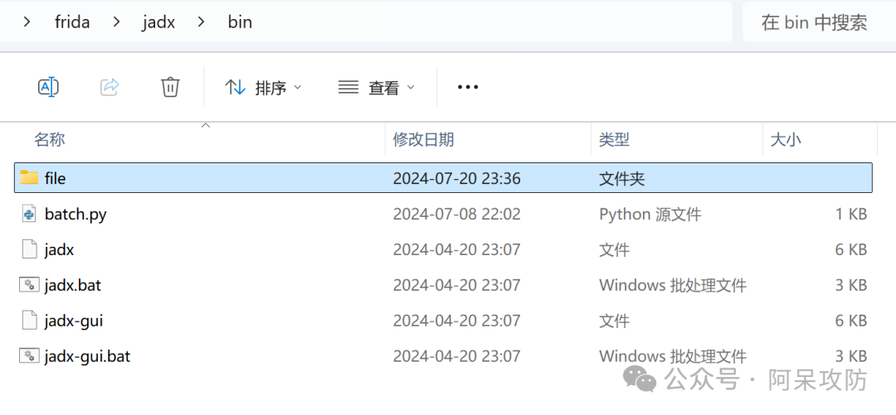Click the 文件夹 type cell
896x415 pixels.
pyautogui.click(x=621, y=179)
